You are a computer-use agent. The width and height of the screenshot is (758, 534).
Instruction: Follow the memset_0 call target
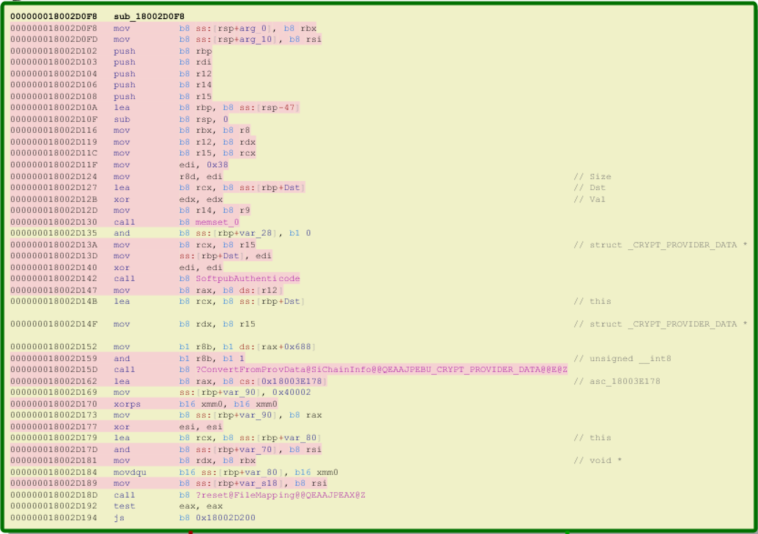217,222
